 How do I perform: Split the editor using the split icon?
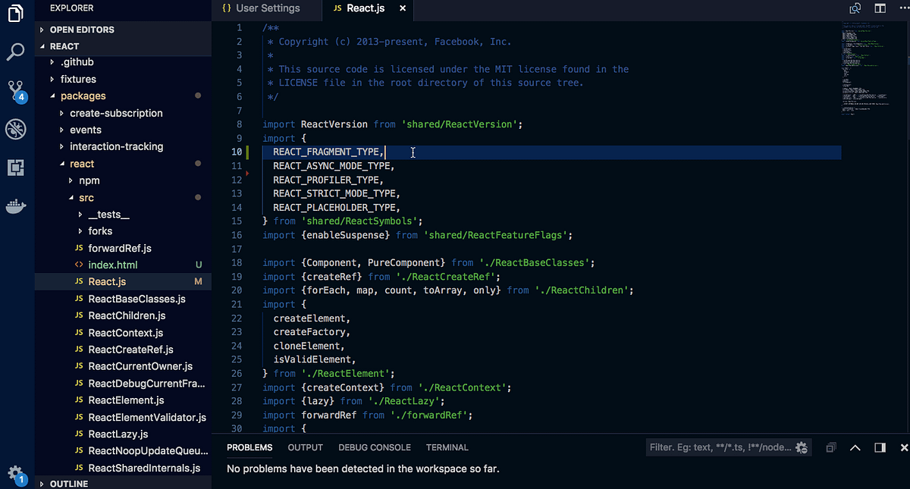881,8
